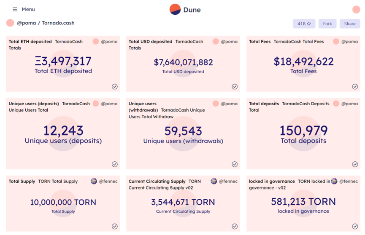Open @fennec link on Current Circulating Supply card
This screenshot has width=365, height=235.
click(228, 182)
